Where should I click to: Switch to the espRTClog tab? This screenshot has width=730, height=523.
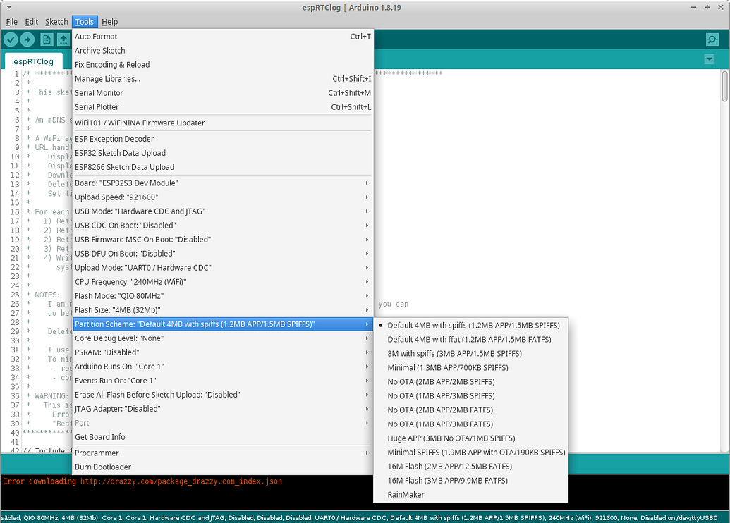click(34, 61)
